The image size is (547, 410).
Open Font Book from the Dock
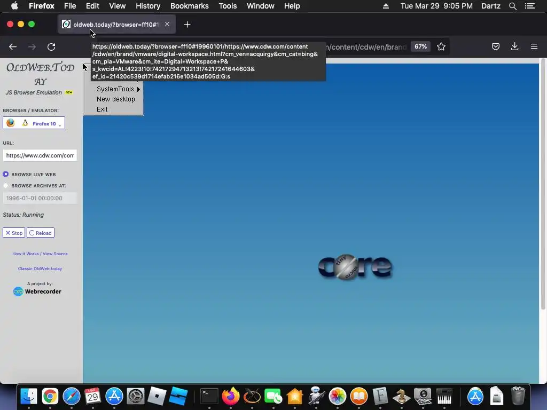point(380,396)
